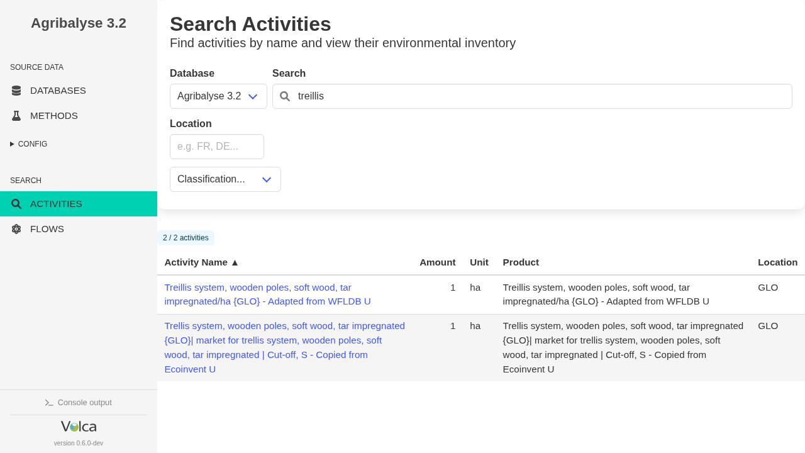Click GLO location in Treillis WFLDB row
The image size is (805, 453).
point(768,288)
